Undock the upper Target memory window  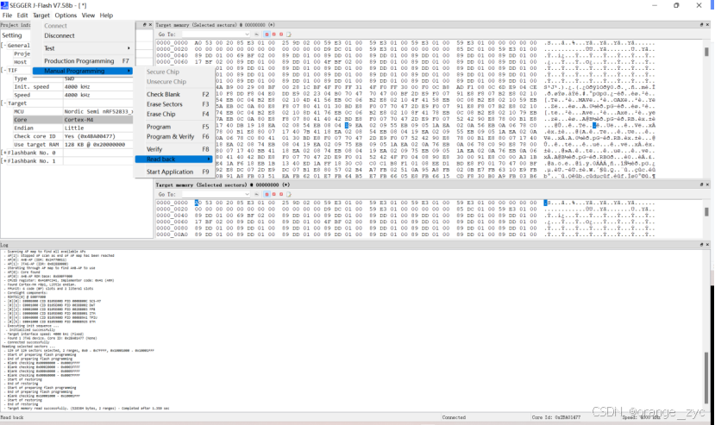pos(701,25)
